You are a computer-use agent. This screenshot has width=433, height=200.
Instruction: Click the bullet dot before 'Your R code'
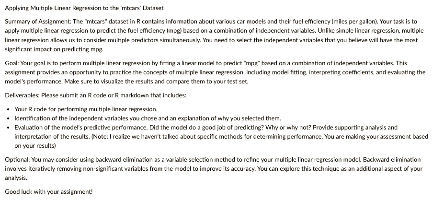click(x=9, y=109)
